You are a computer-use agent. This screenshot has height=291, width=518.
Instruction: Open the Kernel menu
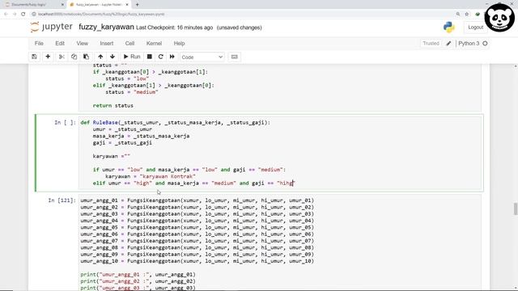point(154,43)
